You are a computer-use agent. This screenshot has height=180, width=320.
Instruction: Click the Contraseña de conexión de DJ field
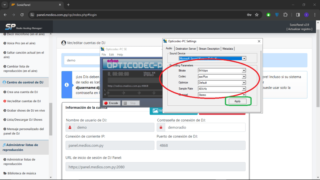pyautogui.click(x=205, y=127)
